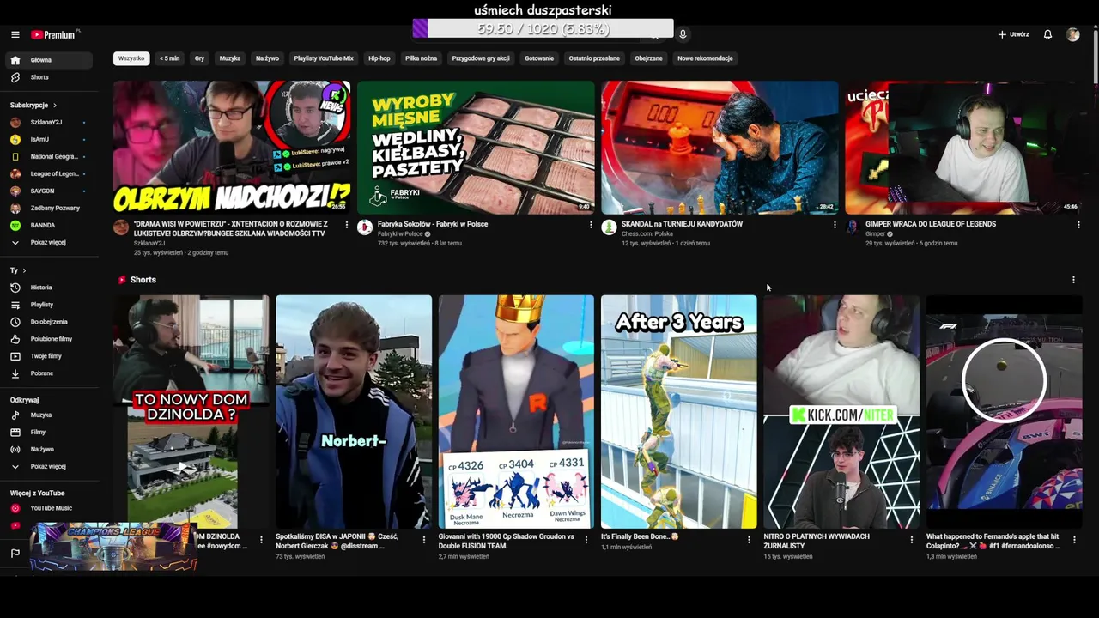Open BANNDA subscription channel

(x=48, y=225)
